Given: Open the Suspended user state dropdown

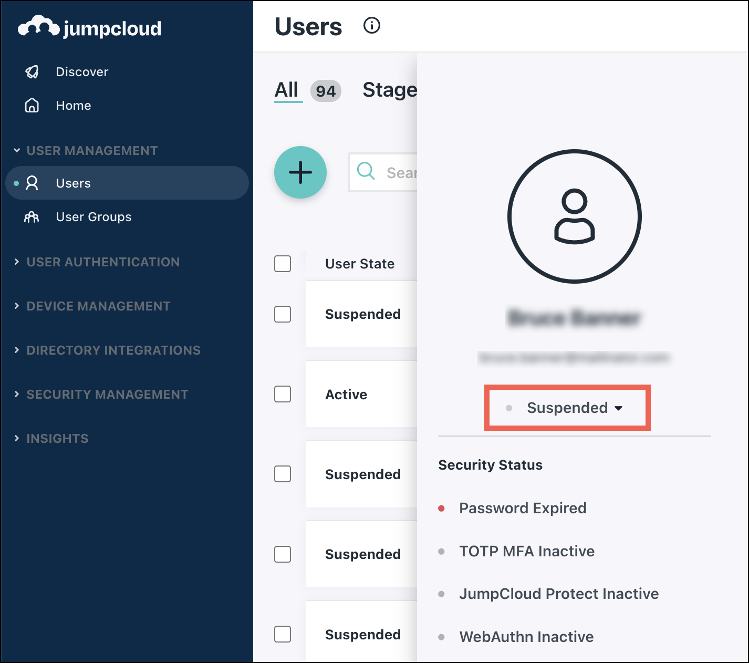Looking at the screenshot, I should pyautogui.click(x=567, y=408).
